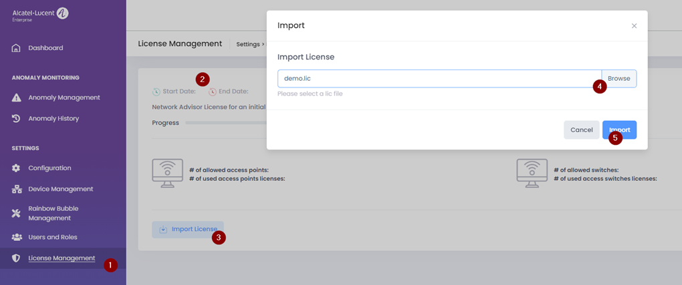Click the Anomaly History clock icon
682x285 pixels.
17,118
